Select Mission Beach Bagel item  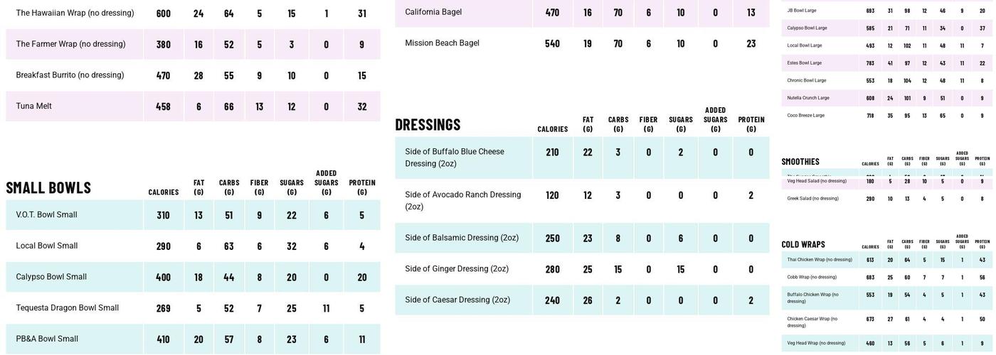coord(442,43)
